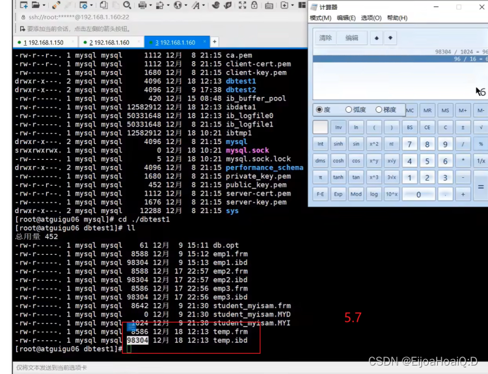The height and width of the screenshot is (374, 488).
Task: Click the mysql.sock file name
Action: 247,151
